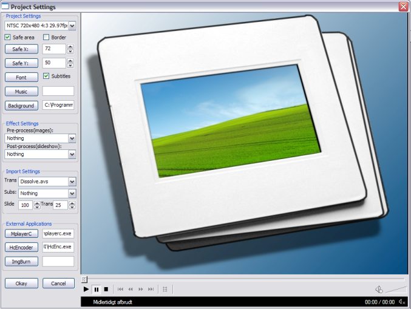Click the Safe Y: button
The height and width of the screenshot is (309, 411).
21,63
